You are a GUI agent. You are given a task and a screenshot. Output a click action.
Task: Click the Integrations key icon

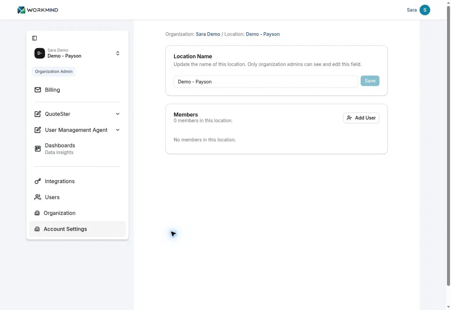point(38,181)
